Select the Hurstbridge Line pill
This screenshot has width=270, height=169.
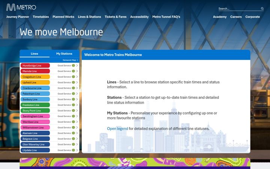(35, 65)
